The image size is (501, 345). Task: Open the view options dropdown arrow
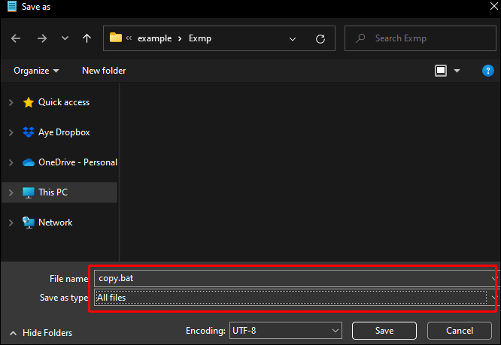click(457, 71)
